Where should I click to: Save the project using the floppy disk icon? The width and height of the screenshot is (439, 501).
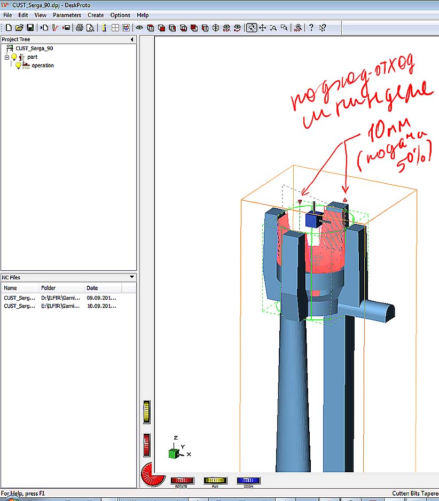coord(30,28)
